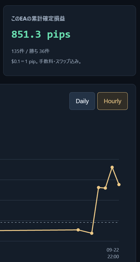This screenshot has width=140, height=262.
Task: Click the dashed baseline on the chart
Action: pyautogui.click(x=59, y=222)
